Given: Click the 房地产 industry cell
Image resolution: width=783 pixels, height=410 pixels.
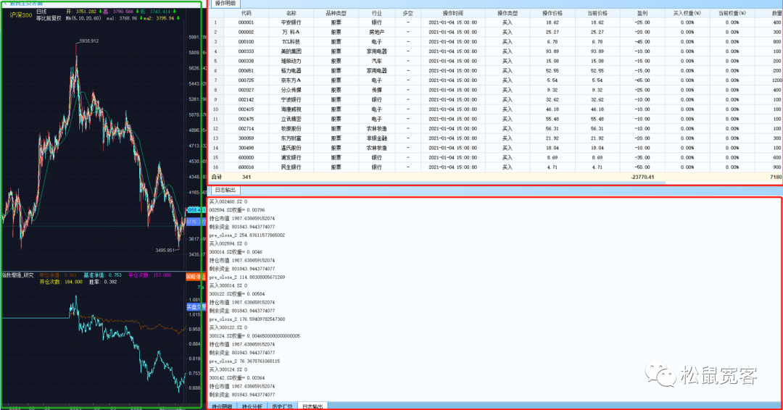Looking at the screenshot, I should pyautogui.click(x=377, y=32).
